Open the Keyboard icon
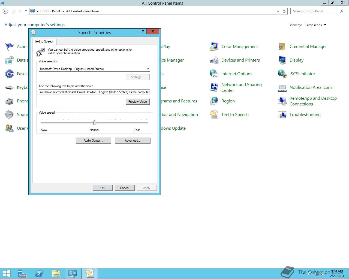This screenshot has height=279, width=349. [x=10, y=87]
